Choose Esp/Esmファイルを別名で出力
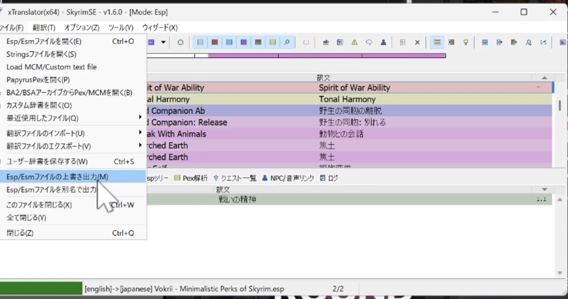 [x=73, y=189]
